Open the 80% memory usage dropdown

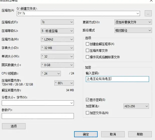[x=64, y=83]
